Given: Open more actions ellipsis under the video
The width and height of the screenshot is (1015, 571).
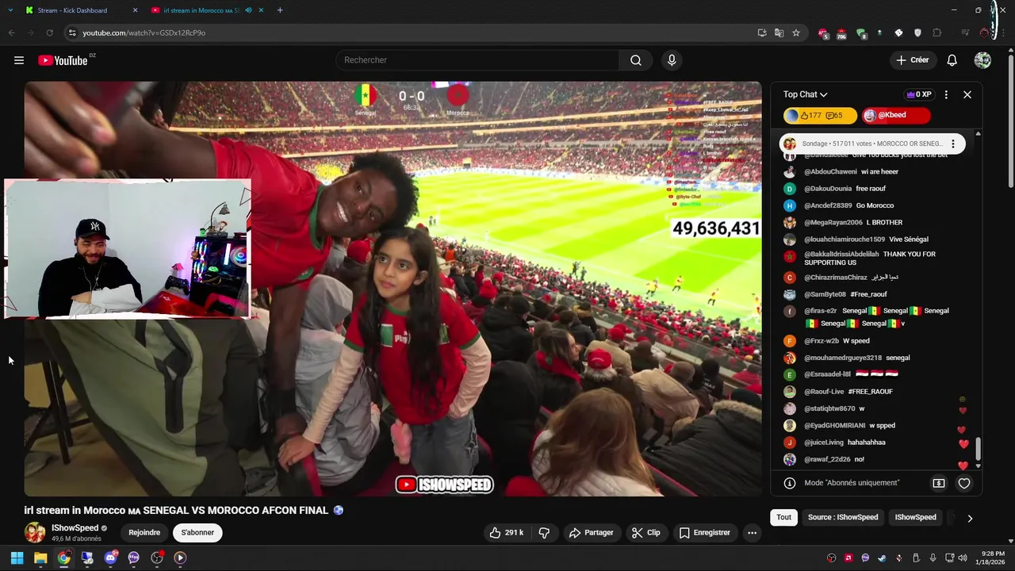Looking at the screenshot, I should tap(752, 533).
